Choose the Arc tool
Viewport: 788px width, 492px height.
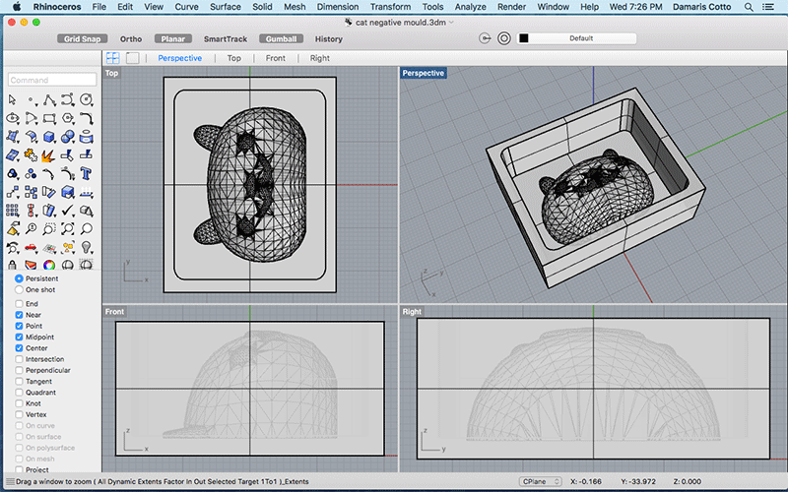(32, 118)
